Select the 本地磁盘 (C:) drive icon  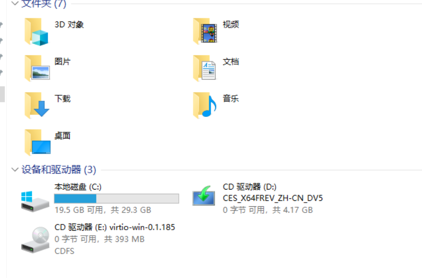(35, 201)
